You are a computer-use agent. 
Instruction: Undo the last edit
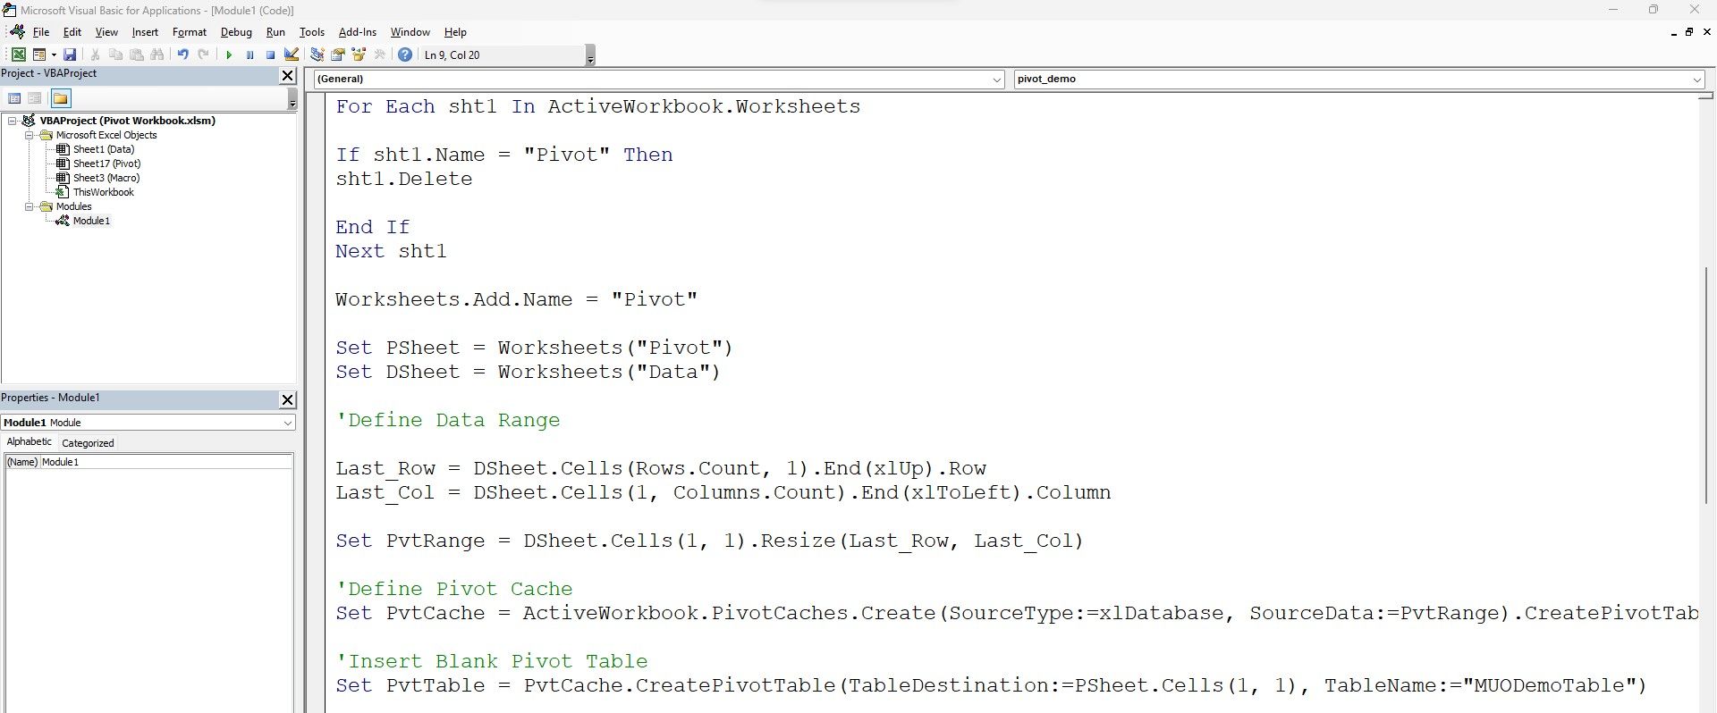[182, 55]
